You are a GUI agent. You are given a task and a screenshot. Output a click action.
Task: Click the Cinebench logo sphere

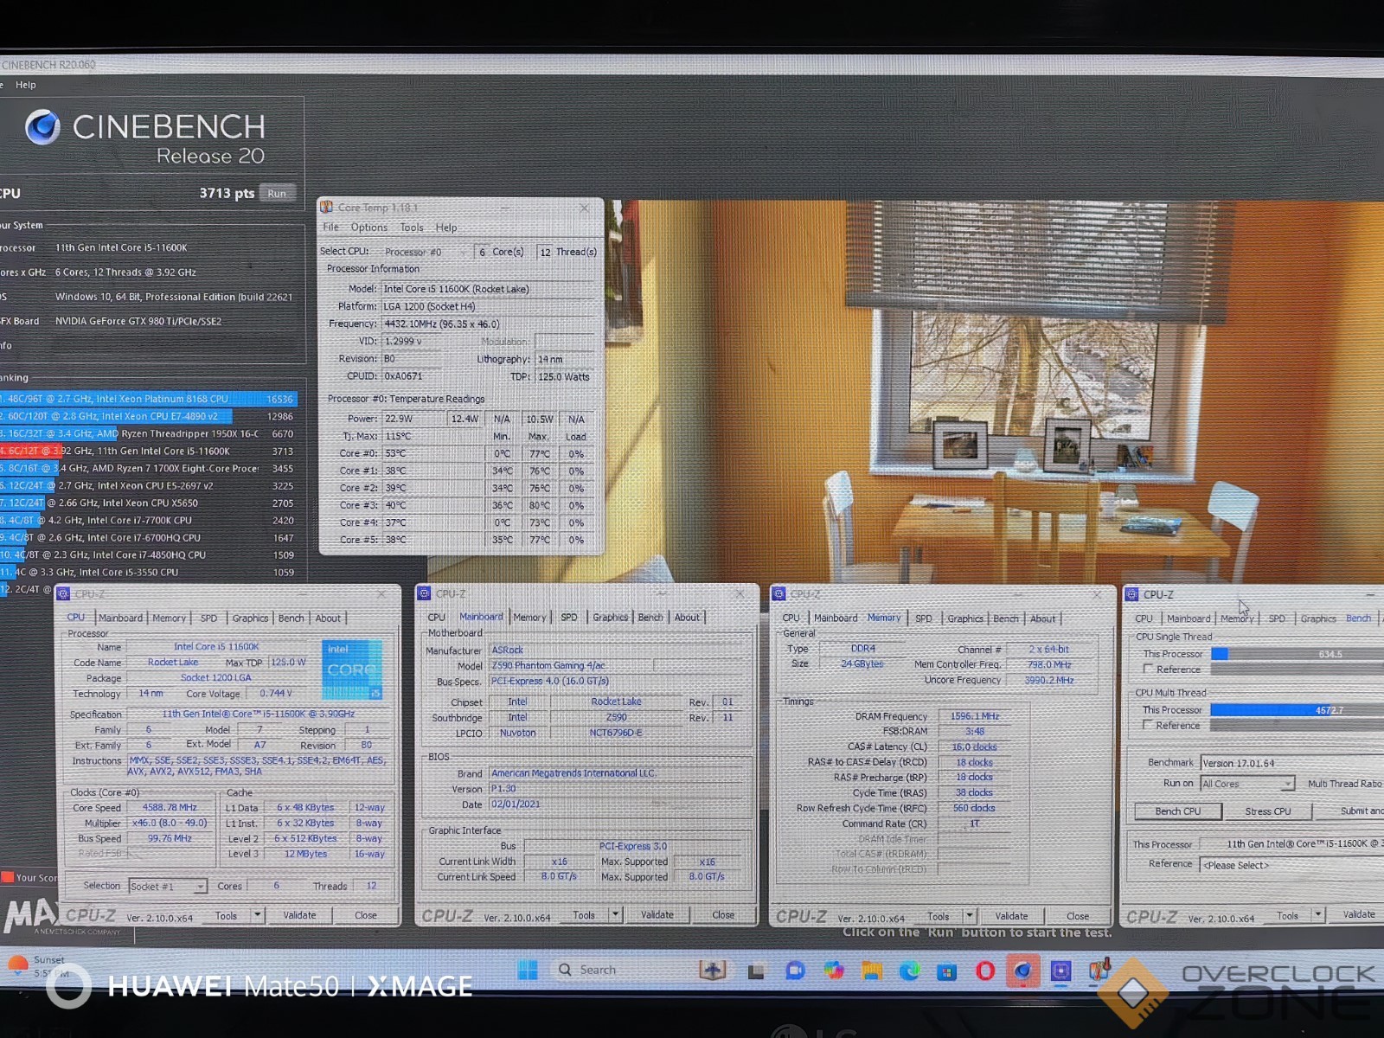pos(42,127)
